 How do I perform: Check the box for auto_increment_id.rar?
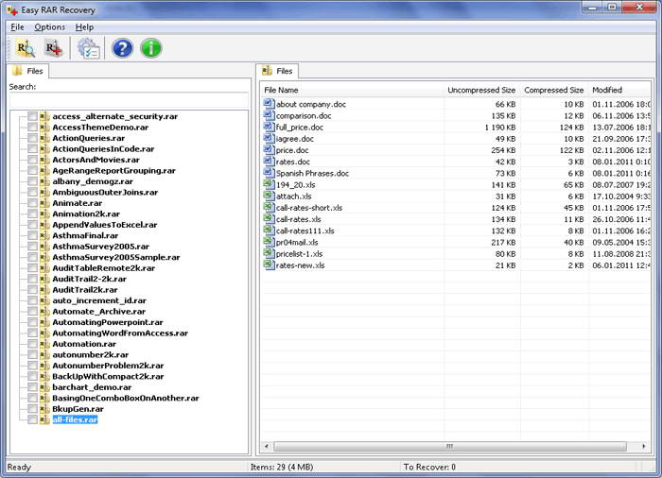pyautogui.click(x=32, y=300)
